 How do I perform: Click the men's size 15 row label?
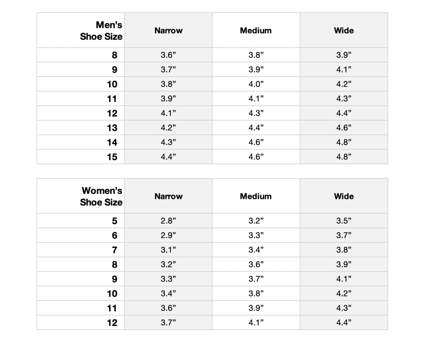pos(112,157)
